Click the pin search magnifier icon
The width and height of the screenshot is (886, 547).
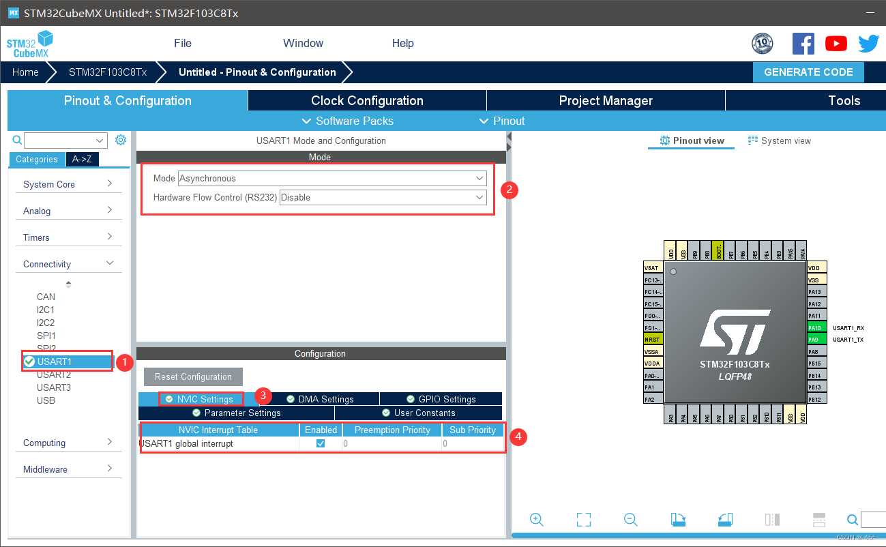853,520
